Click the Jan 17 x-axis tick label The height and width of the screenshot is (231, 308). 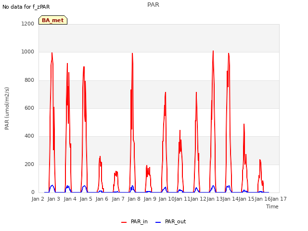click(279, 199)
